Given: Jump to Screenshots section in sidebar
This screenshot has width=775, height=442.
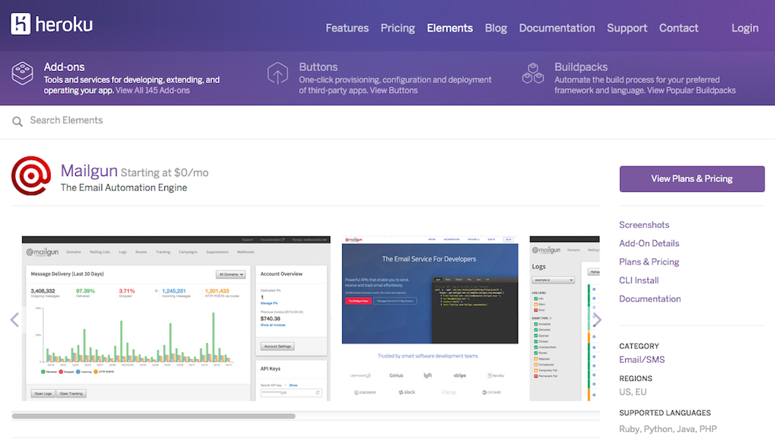Looking at the screenshot, I should 643,225.
